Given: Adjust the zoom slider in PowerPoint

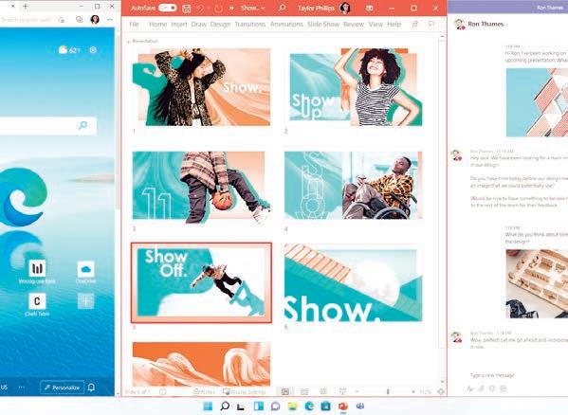Looking at the screenshot, I should coord(388,391).
